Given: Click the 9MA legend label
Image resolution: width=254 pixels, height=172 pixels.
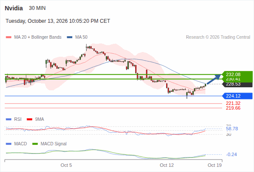Looking at the screenshot, I should pos(40,120).
